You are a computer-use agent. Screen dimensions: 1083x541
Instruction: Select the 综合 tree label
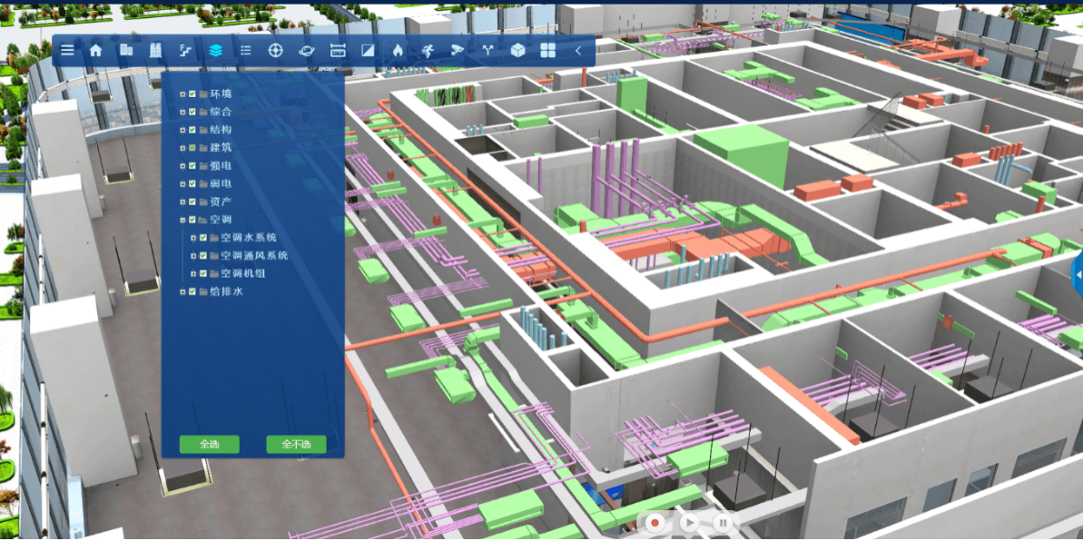221,112
